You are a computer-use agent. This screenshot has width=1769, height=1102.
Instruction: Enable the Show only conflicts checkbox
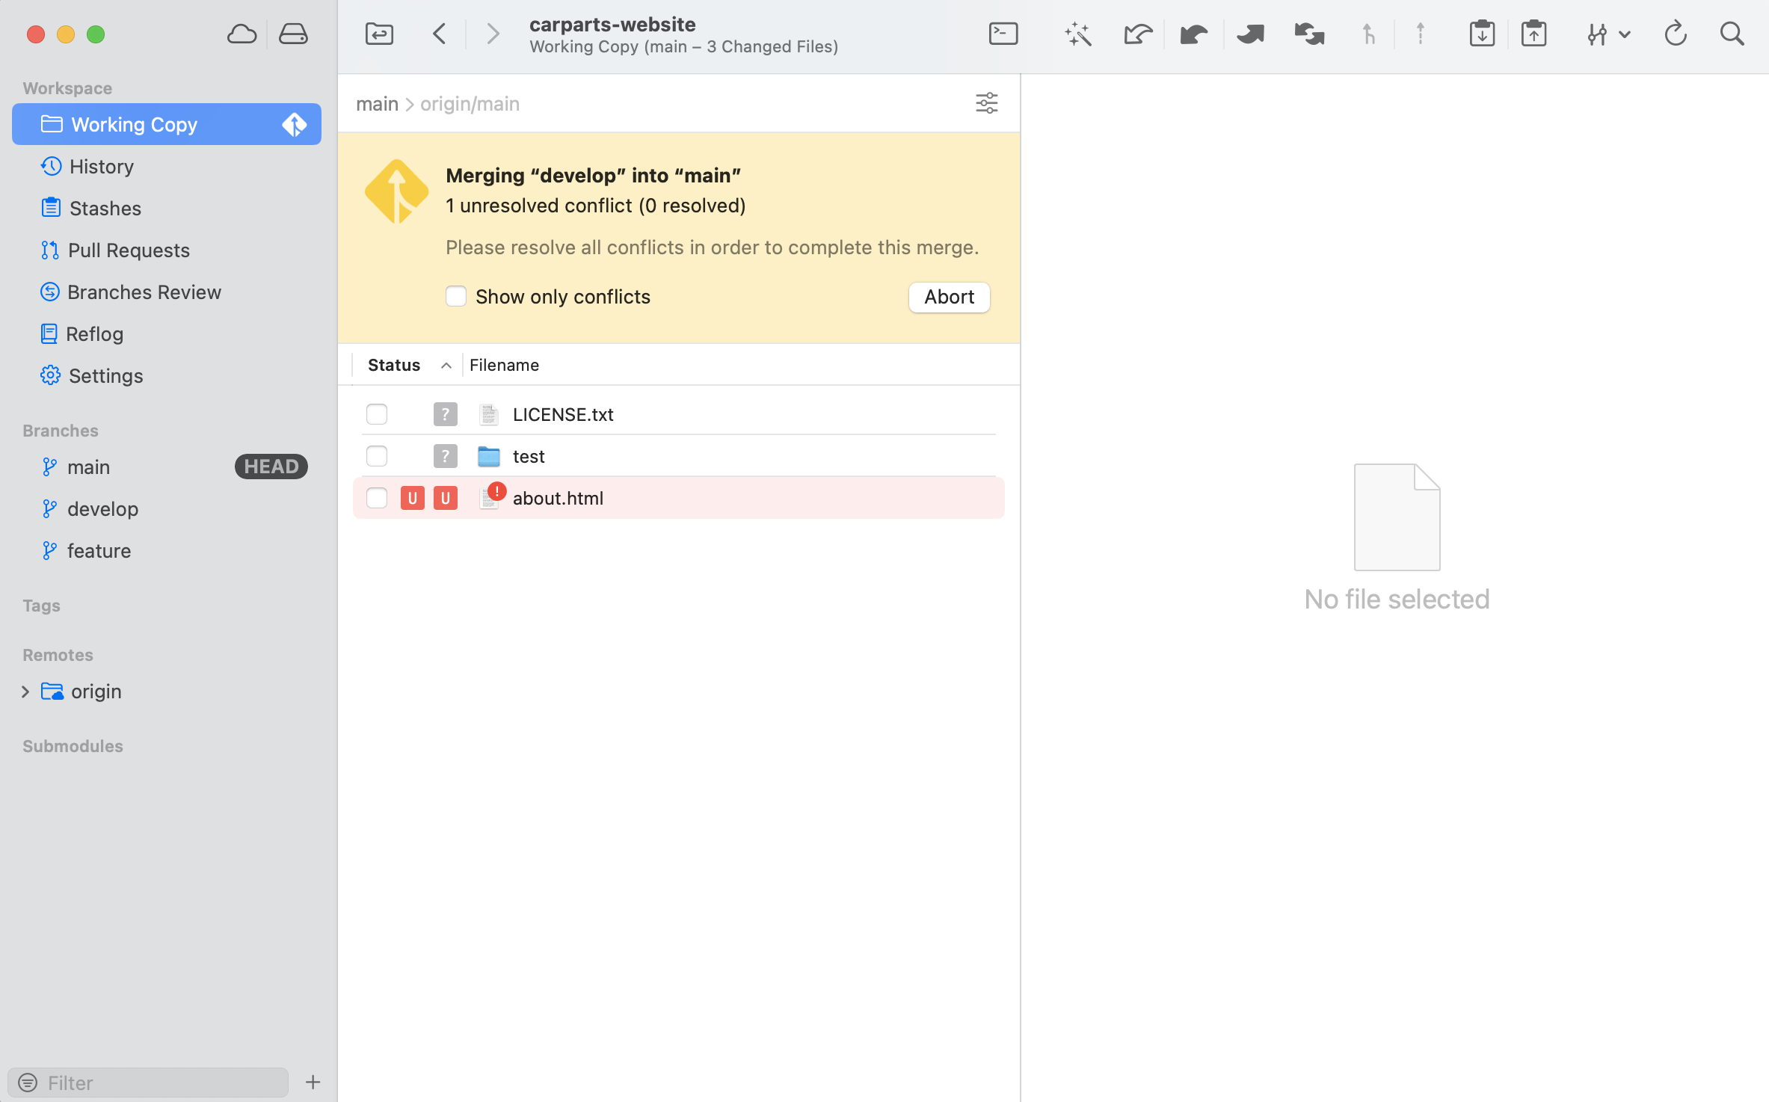point(456,297)
